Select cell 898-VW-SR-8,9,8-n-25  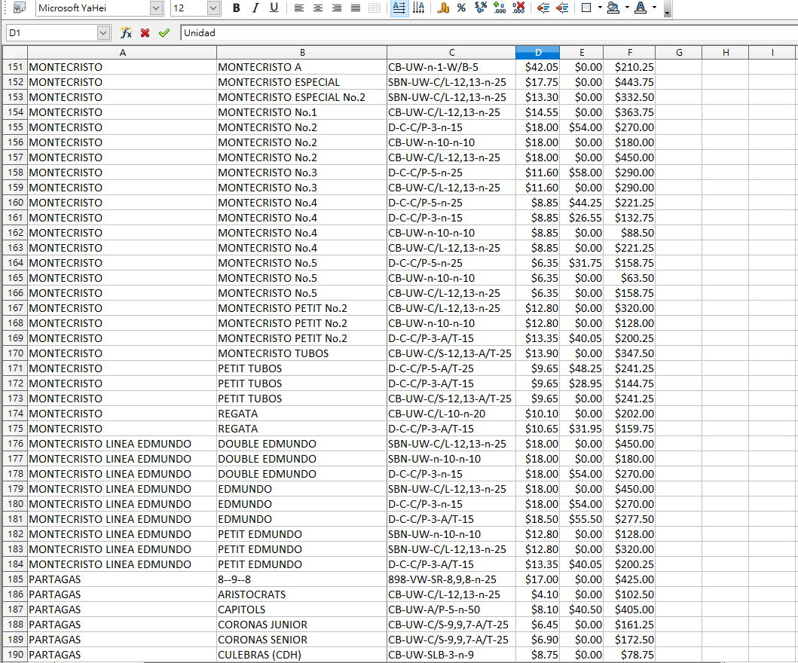pyautogui.click(x=451, y=579)
